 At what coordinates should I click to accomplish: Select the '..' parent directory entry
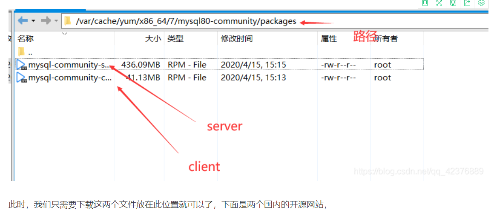point(30,54)
